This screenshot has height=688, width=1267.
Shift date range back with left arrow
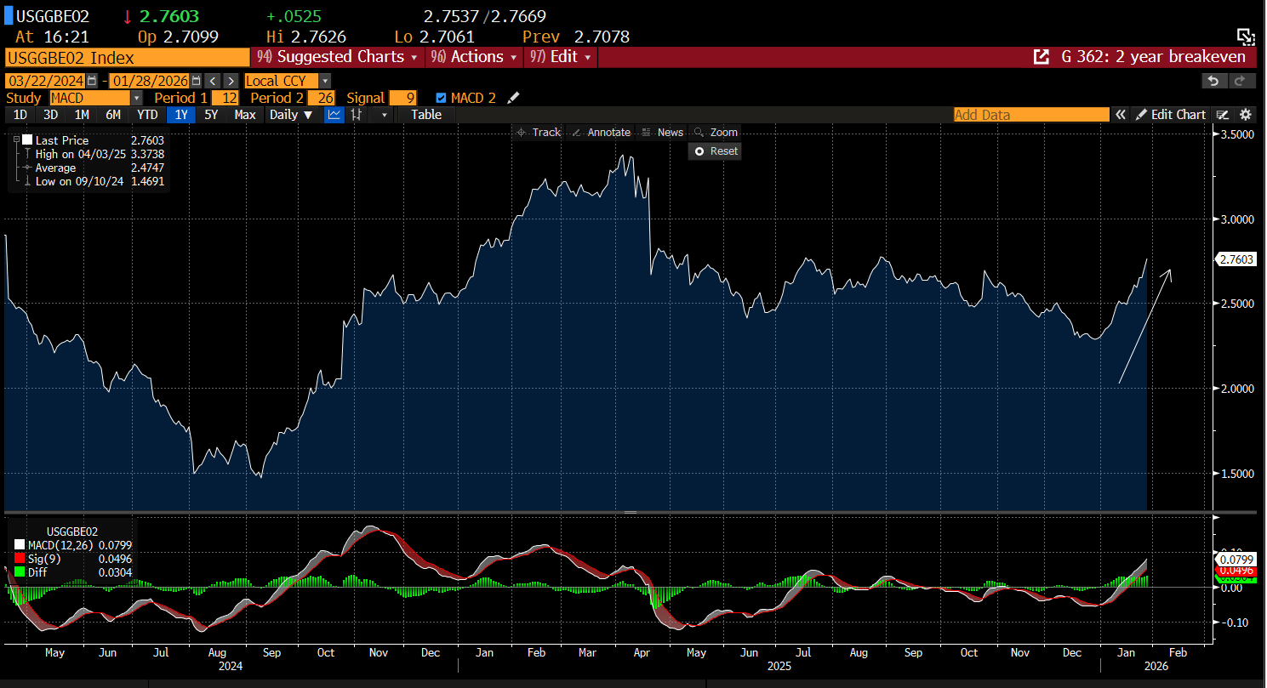point(213,81)
